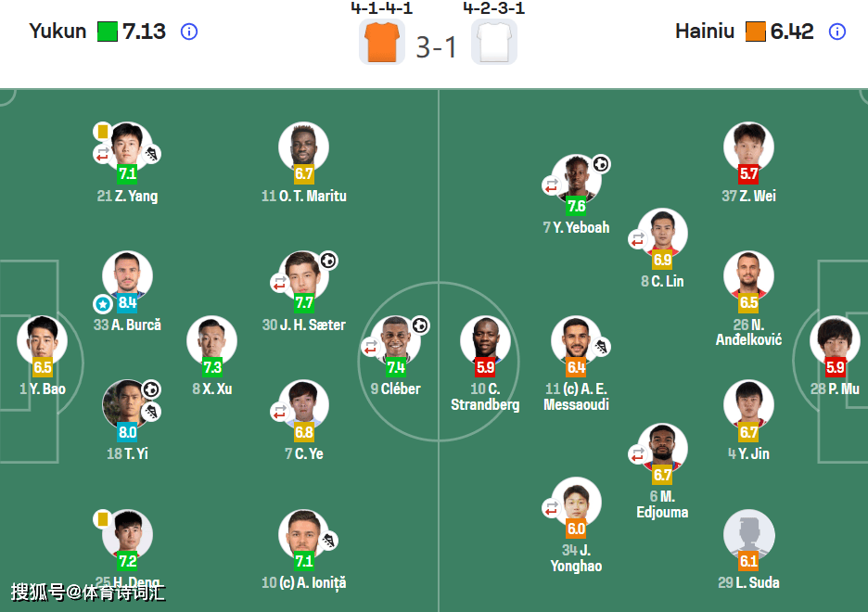The width and height of the screenshot is (868, 612).
Task: Open L. Suda's placeholder avatar
Action: (x=747, y=533)
